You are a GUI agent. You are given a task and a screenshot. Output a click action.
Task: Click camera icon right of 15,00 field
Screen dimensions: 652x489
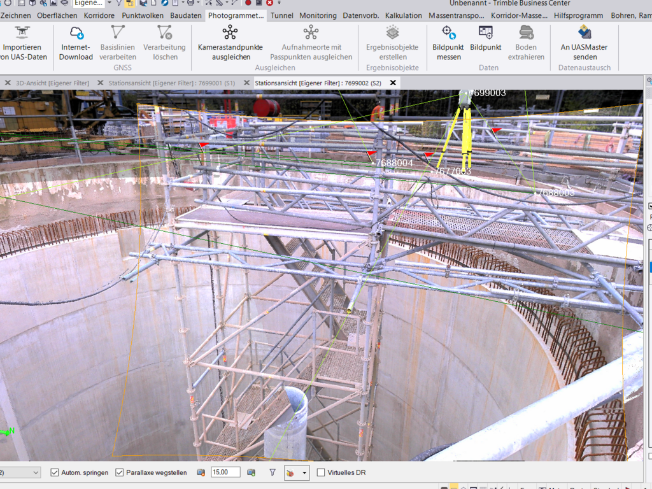(251, 472)
